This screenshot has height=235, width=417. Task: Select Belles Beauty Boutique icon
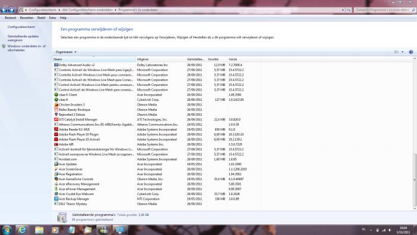(x=56, y=110)
